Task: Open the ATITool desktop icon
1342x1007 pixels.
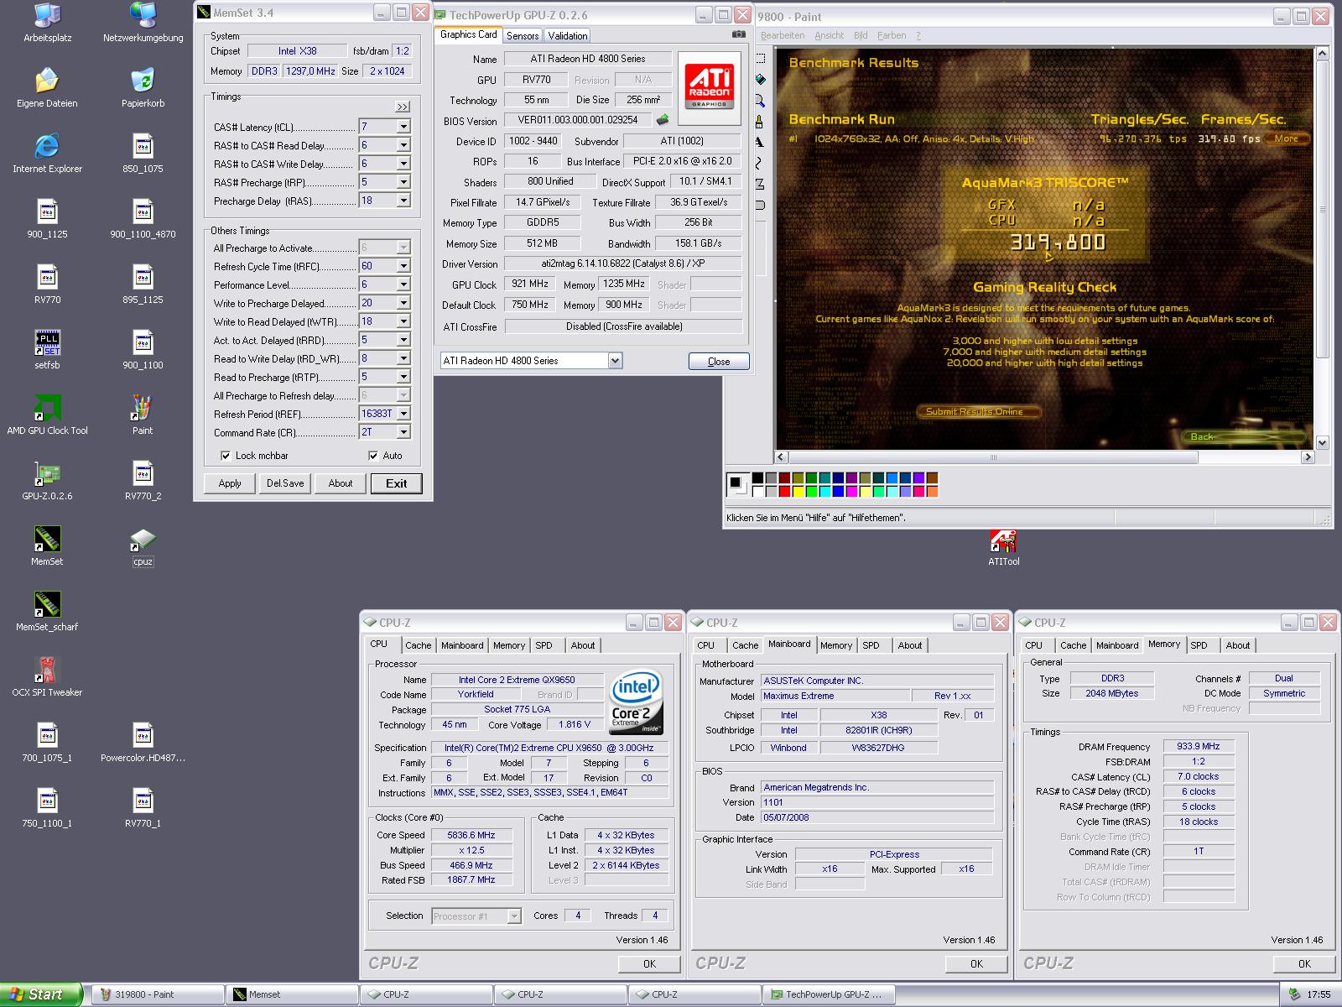Action: pos(1003,541)
